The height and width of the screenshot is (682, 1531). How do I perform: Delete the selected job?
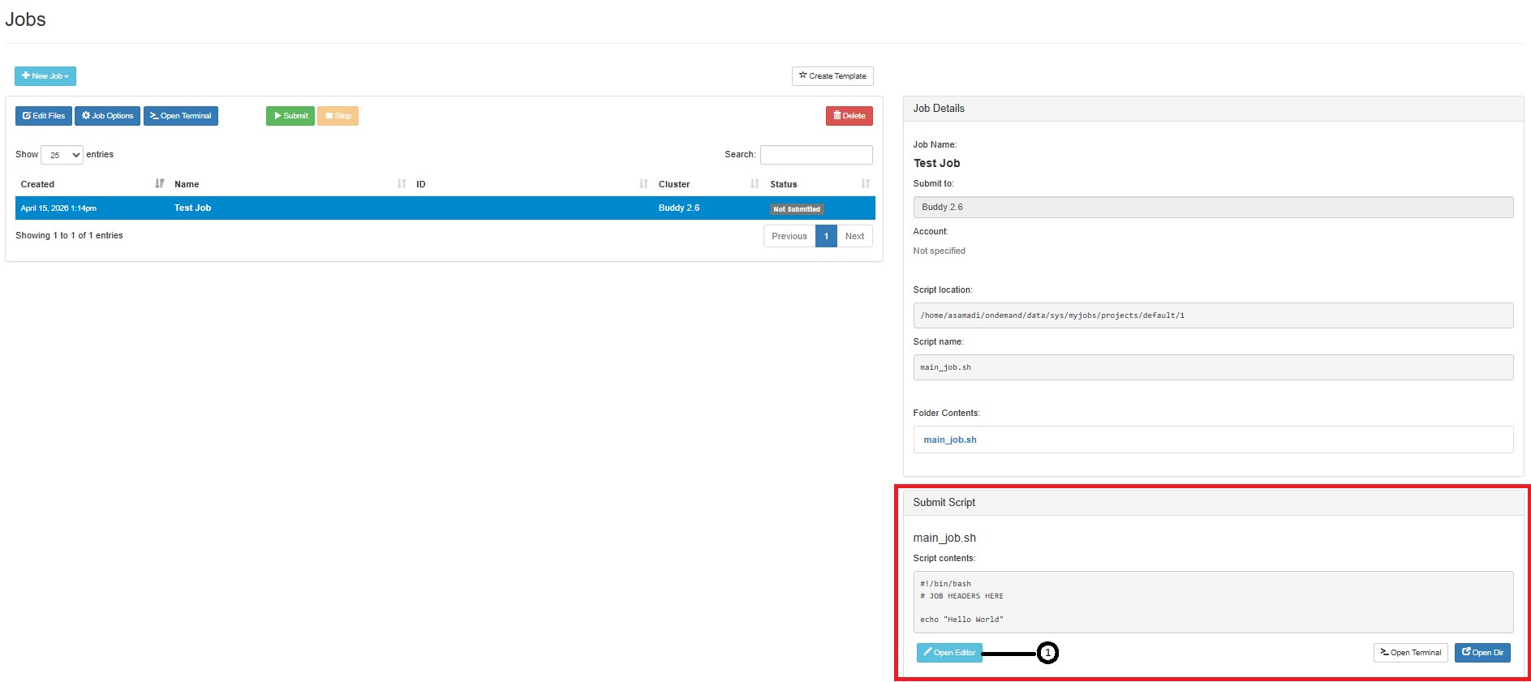tap(849, 116)
